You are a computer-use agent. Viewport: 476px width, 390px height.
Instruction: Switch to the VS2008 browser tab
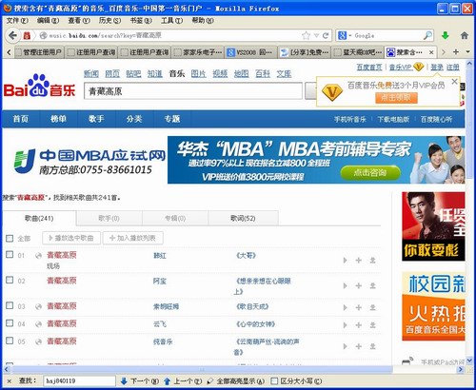pos(250,52)
